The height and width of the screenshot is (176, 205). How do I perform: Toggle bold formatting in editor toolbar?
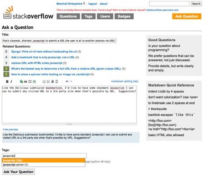(7, 81)
